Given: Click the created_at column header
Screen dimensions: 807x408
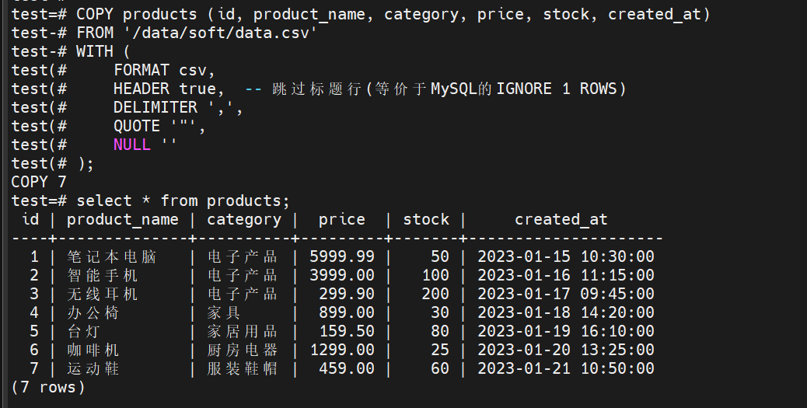Looking at the screenshot, I should [x=561, y=219].
